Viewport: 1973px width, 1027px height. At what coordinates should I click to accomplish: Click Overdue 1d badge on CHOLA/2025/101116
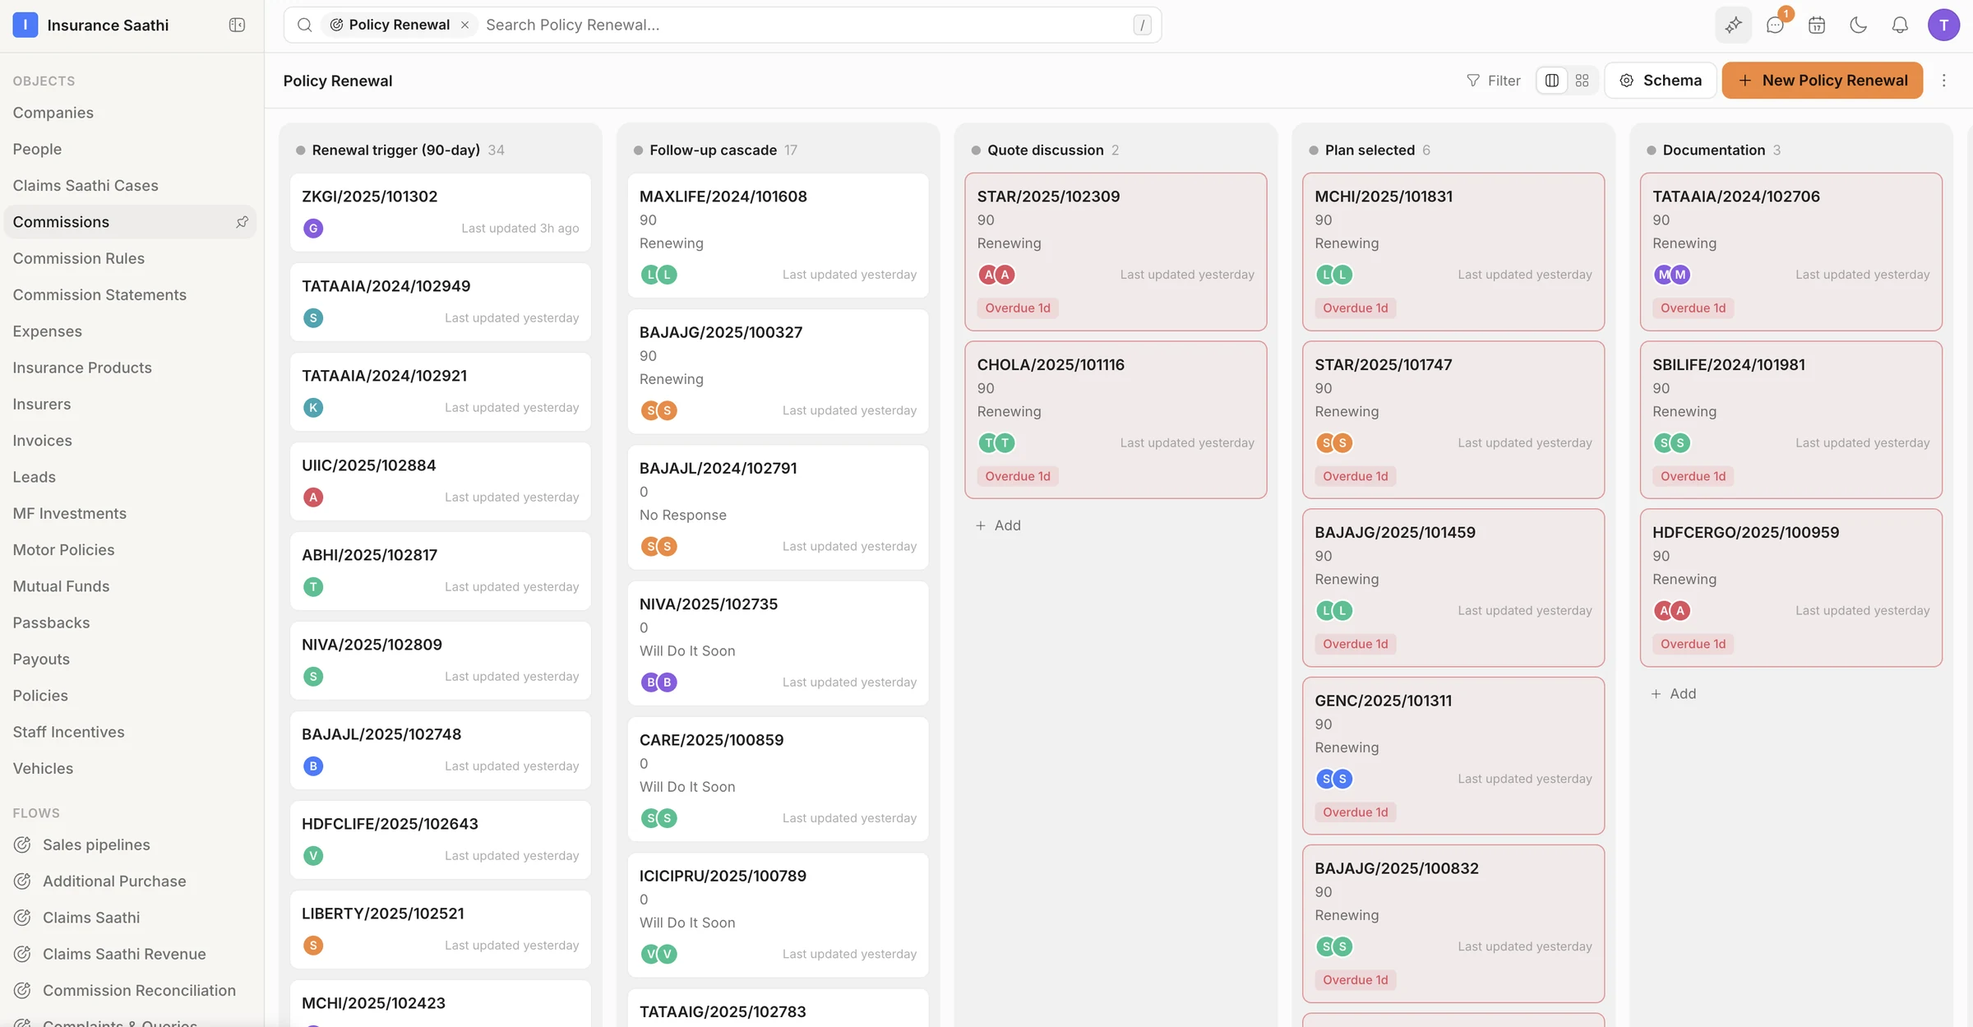1018,476
